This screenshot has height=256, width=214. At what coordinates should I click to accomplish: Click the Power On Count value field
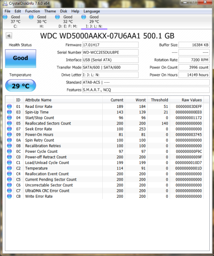(x=194, y=68)
